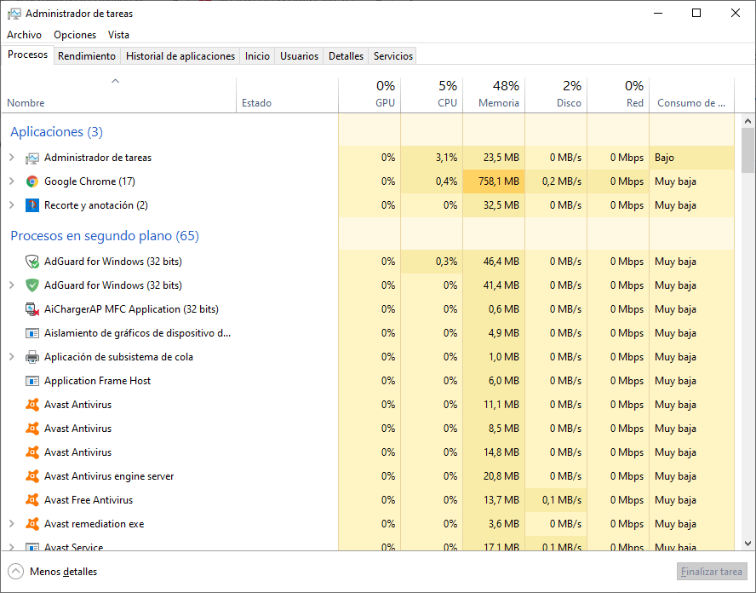Select the Procesos tab
756x593 pixels.
[x=27, y=55]
